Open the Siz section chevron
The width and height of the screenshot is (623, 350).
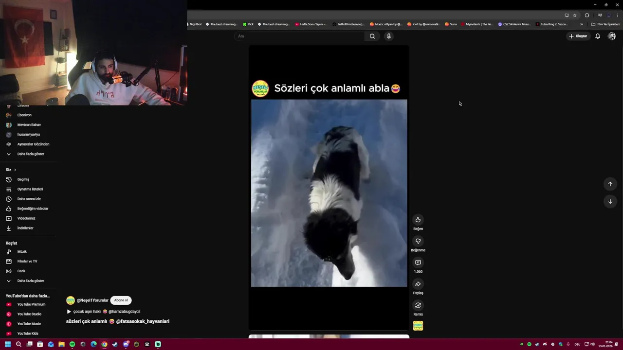point(15,170)
